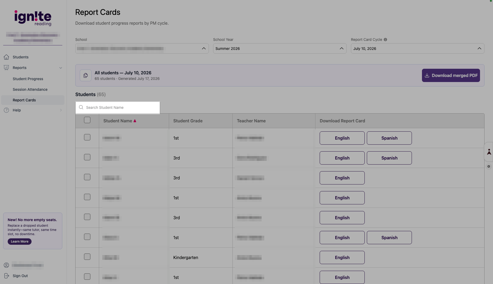
Task: Click the Reports presentation icon in sidebar
Action: click(x=6, y=68)
